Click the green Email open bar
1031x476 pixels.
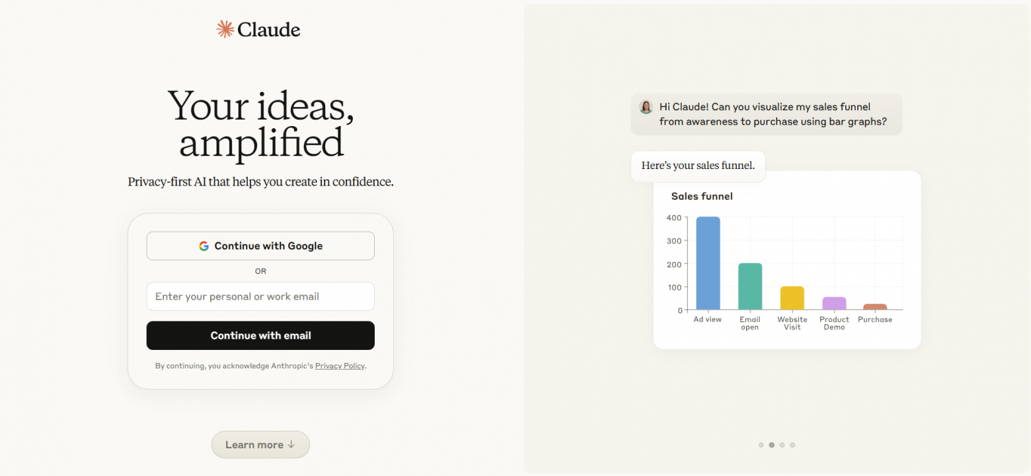pyautogui.click(x=750, y=287)
